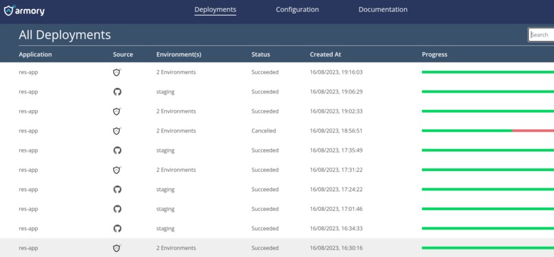Viewport: 554px width, 257px height.
Task: Click progress bar of cancelled 18:56:51 deployment
Action: [488, 131]
